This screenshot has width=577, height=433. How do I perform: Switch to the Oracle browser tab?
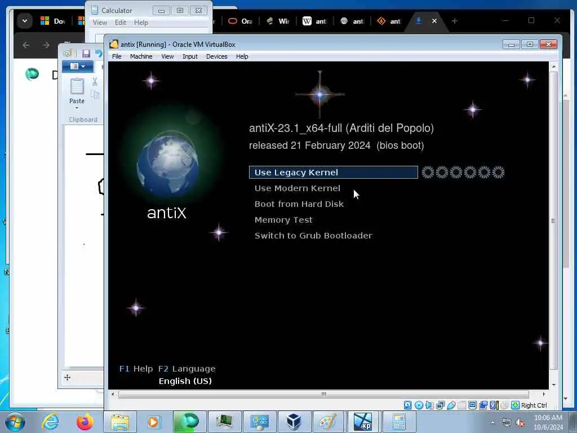240,21
